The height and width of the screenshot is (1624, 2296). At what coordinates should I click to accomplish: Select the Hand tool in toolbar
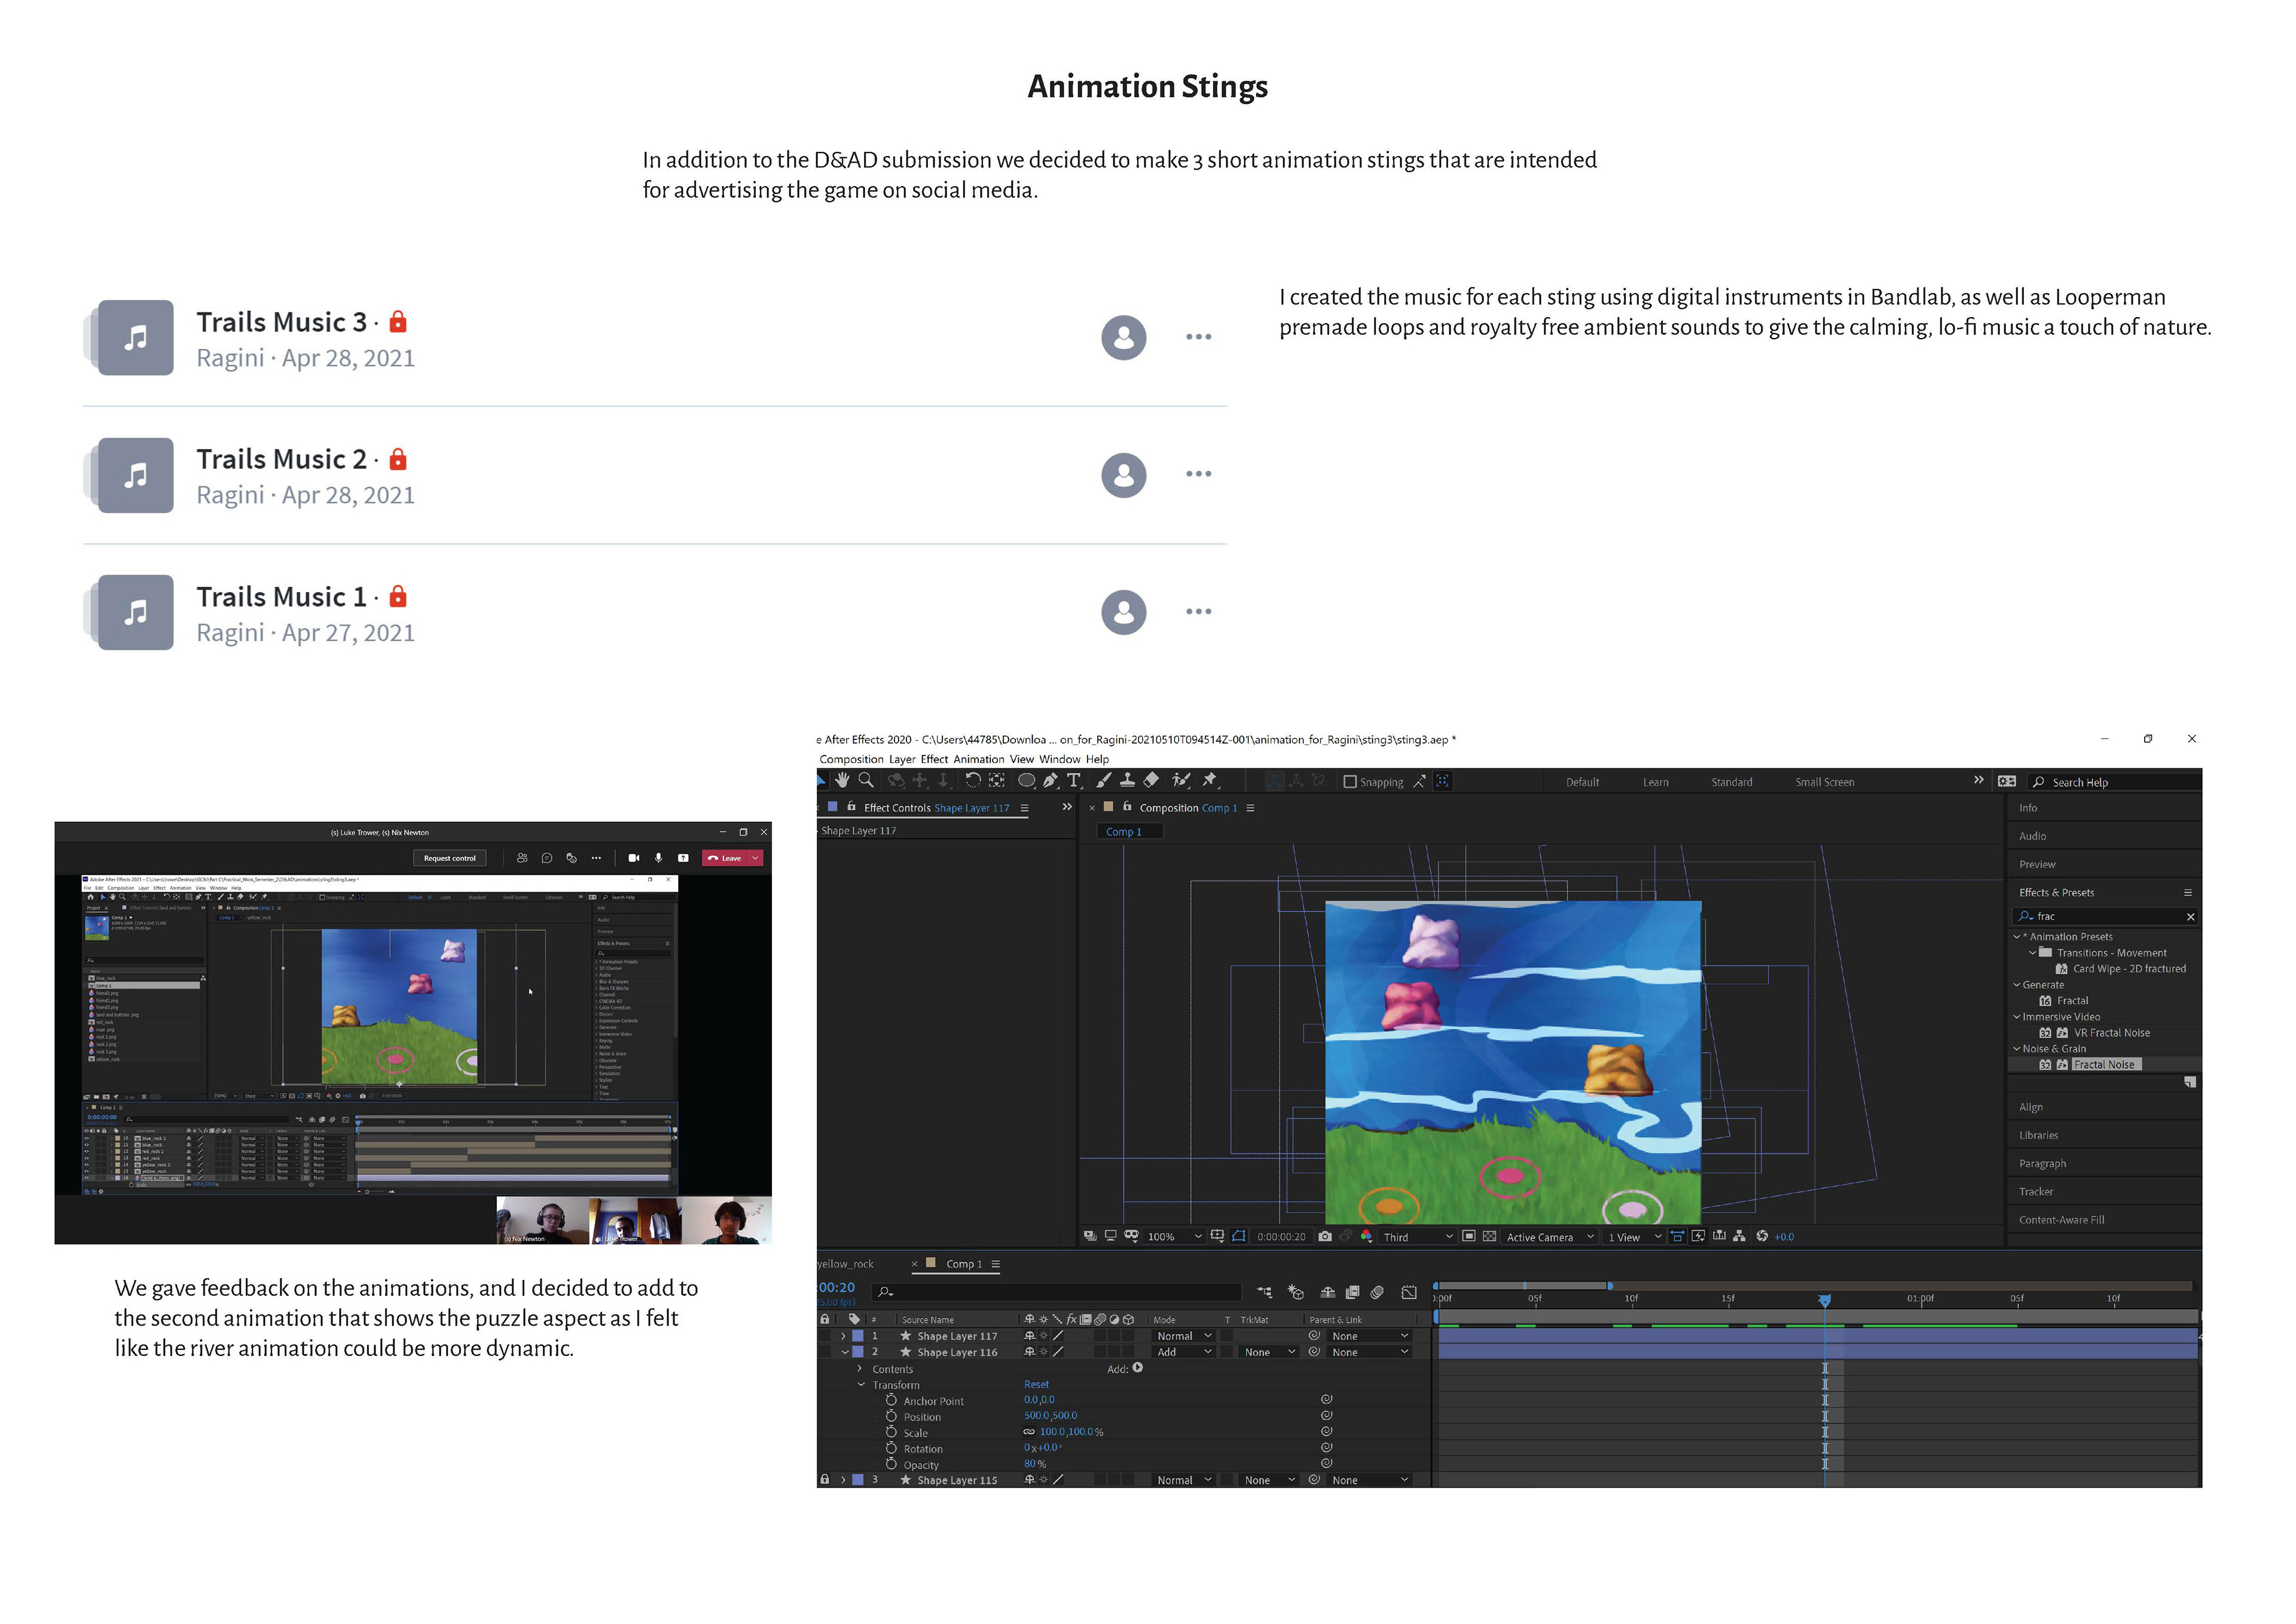(x=842, y=781)
